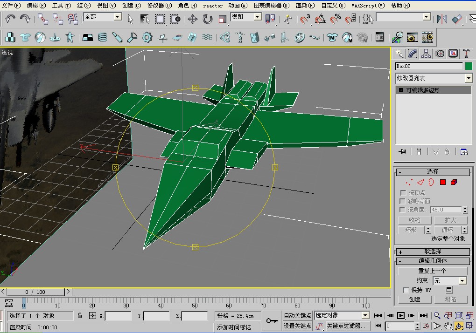Enable the 按角度 checkbox

click(403, 210)
